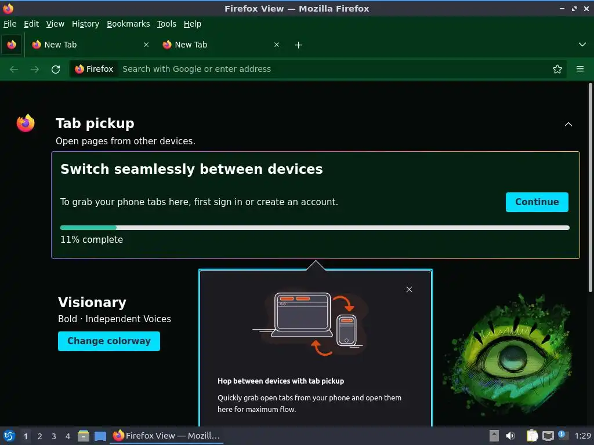Screen dimensions: 594x445
Task: Click the Tab pickup heading
Action: click(x=95, y=123)
